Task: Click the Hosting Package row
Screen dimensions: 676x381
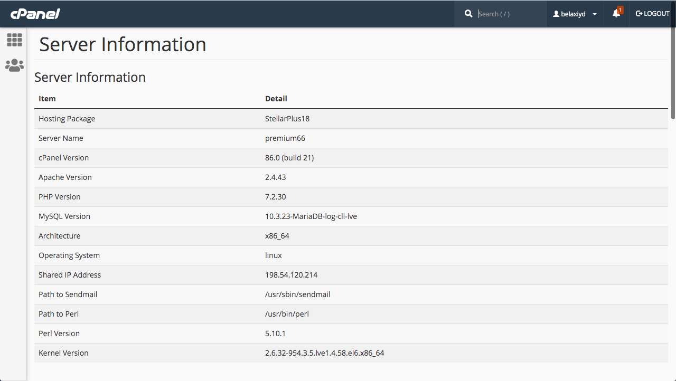Action: point(67,118)
